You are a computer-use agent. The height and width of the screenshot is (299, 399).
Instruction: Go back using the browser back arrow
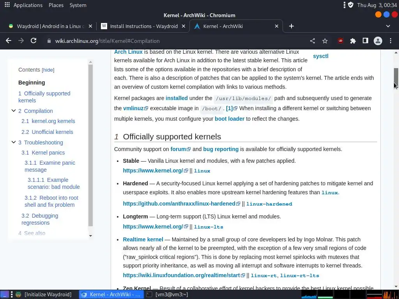tap(9, 40)
